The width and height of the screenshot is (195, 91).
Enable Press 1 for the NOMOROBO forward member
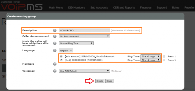coord(164,60)
